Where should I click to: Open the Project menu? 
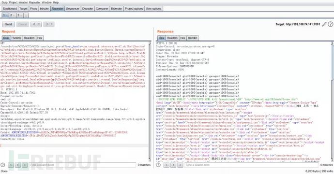click(13, 2)
